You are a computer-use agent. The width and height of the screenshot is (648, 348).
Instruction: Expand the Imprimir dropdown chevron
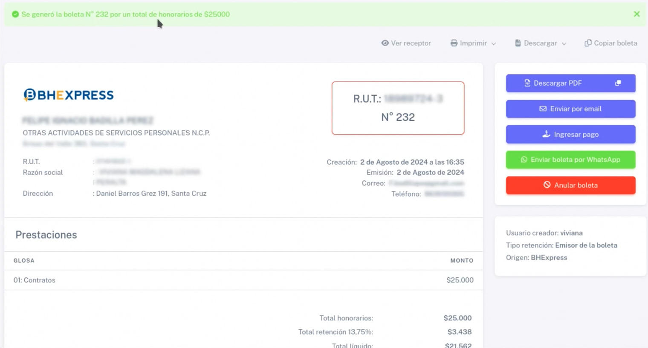[494, 43]
